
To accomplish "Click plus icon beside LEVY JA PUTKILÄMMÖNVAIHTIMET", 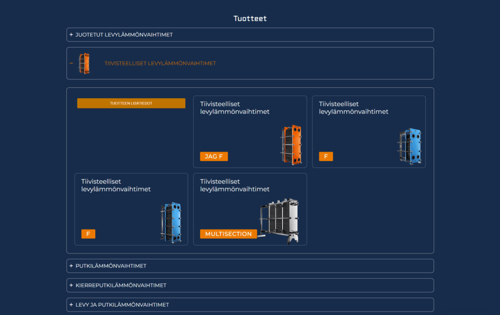I will coord(71,305).
